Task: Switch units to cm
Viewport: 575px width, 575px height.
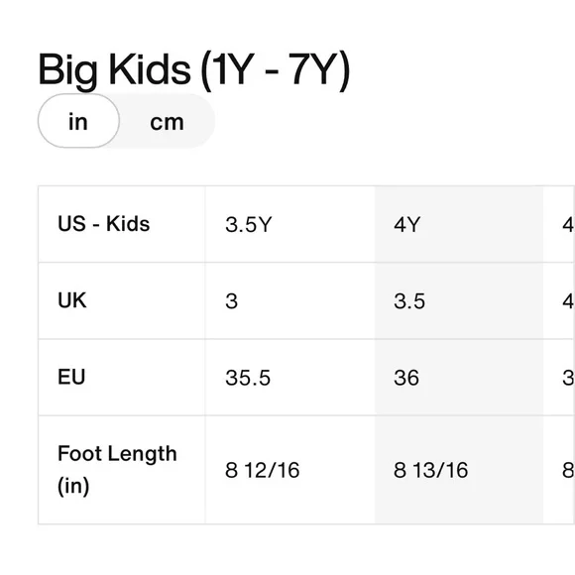Action: tap(167, 122)
